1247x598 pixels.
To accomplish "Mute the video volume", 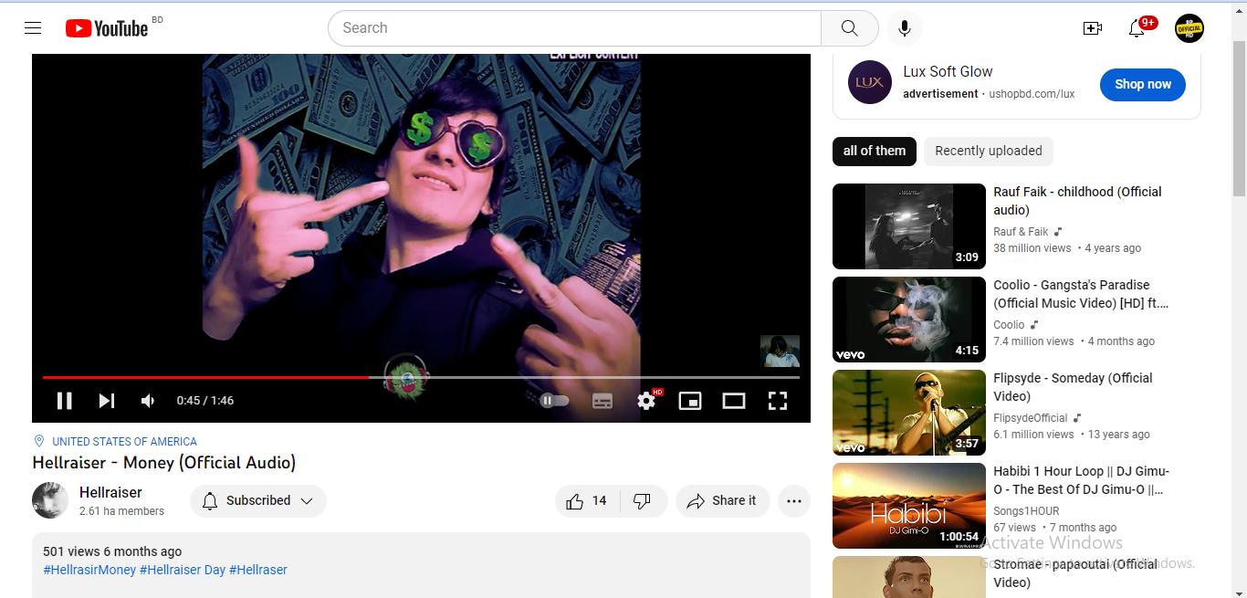I will (148, 401).
